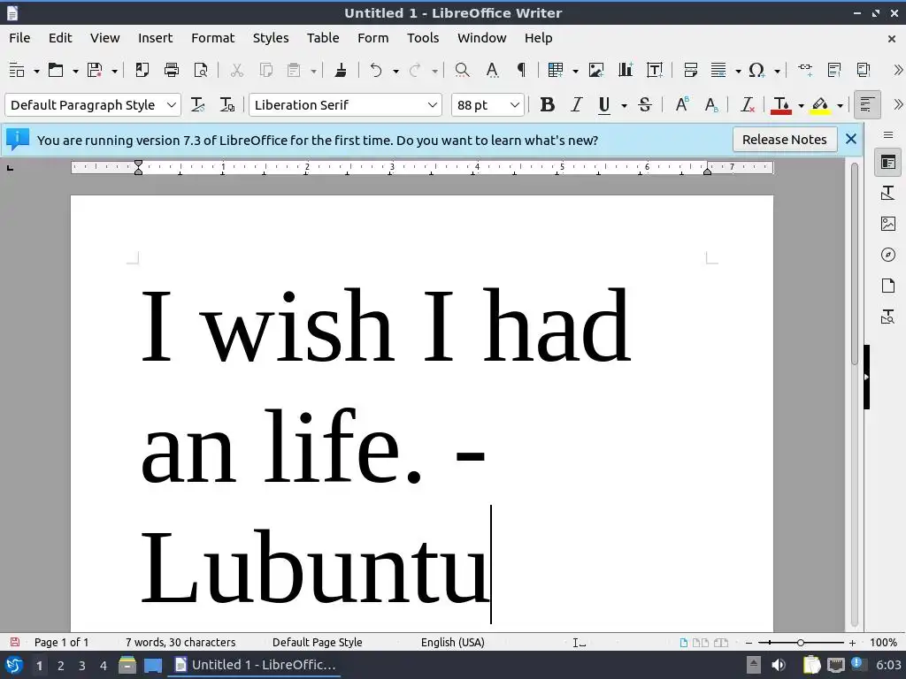Apply yellow highlighting color

(x=820, y=105)
